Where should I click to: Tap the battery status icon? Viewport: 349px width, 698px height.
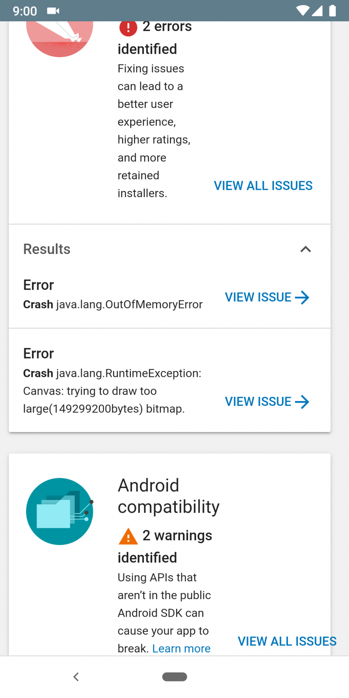333,11
